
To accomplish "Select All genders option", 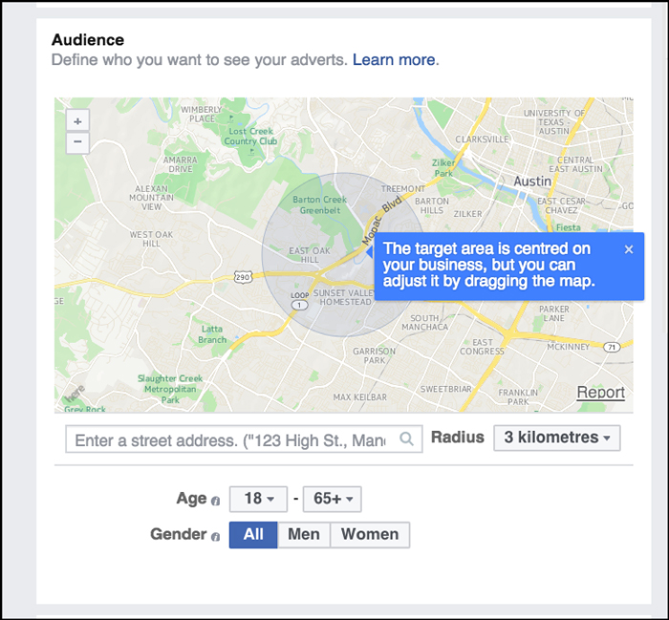I will (253, 535).
